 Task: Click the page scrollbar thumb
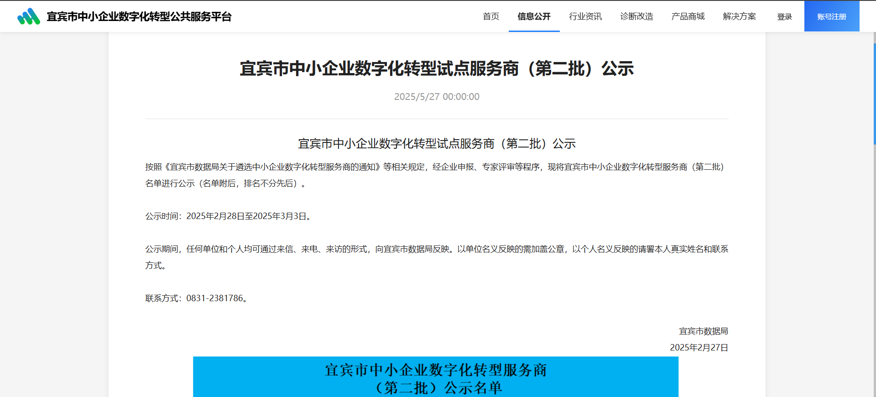874,94
